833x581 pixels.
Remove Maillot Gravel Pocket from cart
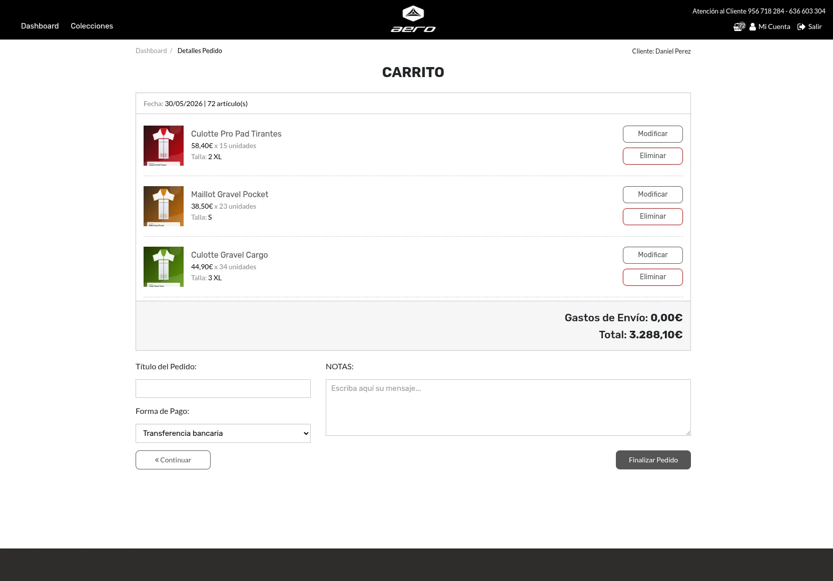(x=652, y=217)
